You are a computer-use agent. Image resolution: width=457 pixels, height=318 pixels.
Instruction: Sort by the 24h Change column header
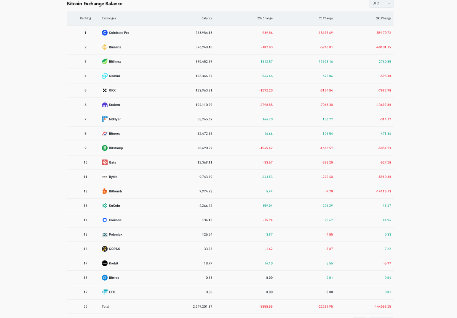click(x=265, y=18)
